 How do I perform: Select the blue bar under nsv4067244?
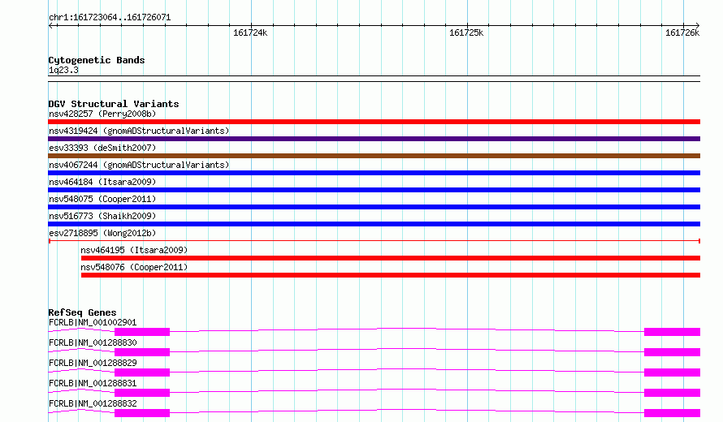pyautogui.click(x=374, y=173)
